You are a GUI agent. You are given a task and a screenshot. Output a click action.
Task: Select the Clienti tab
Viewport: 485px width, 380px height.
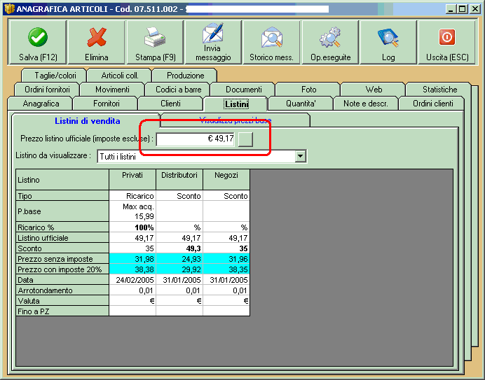click(x=170, y=104)
